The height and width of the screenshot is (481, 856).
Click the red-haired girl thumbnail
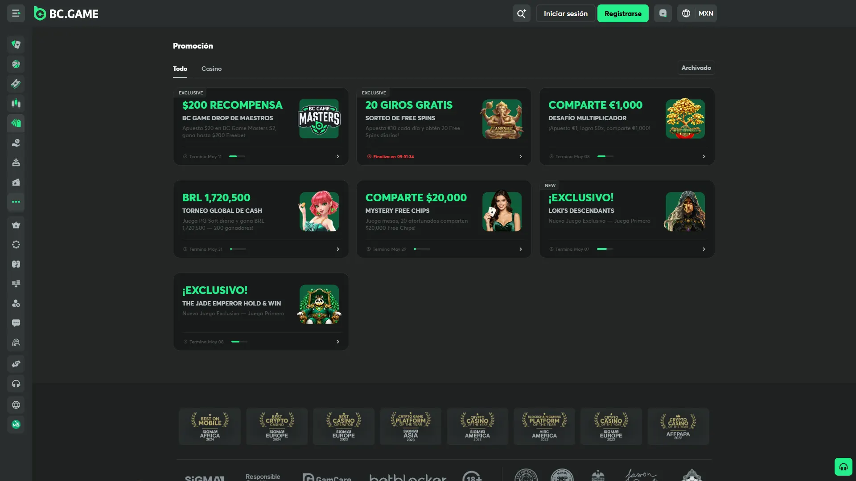319,212
